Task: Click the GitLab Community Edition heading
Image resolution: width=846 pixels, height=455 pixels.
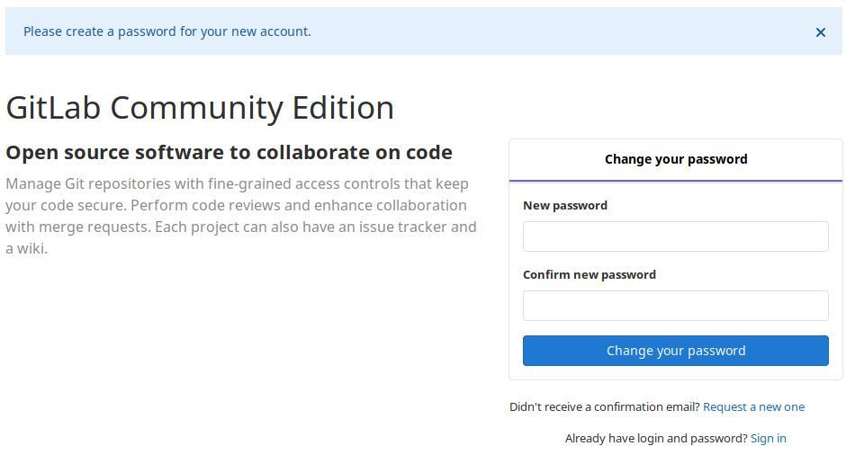Action: coord(200,107)
